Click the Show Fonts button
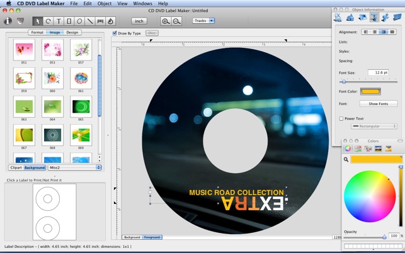This screenshot has height=253, width=405. pos(378,103)
